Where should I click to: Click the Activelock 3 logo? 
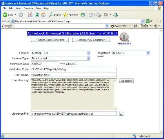[x=124, y=39]
